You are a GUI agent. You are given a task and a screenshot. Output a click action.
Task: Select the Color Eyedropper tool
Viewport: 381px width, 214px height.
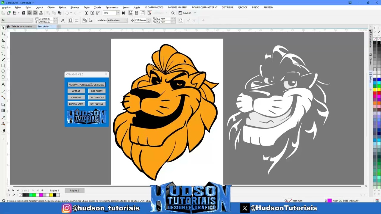3,118
